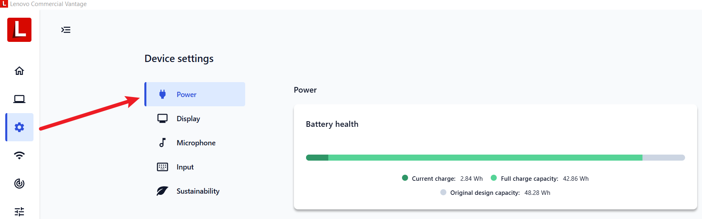This screenshot has width=702, height=219.
Task: Switch to the Display settings tab
Action: (x=188, y=119)
